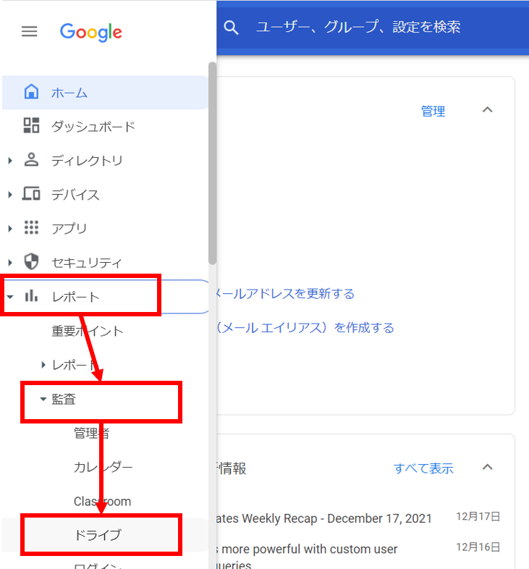Expand the アプリ menu arrow

[10, 229]
